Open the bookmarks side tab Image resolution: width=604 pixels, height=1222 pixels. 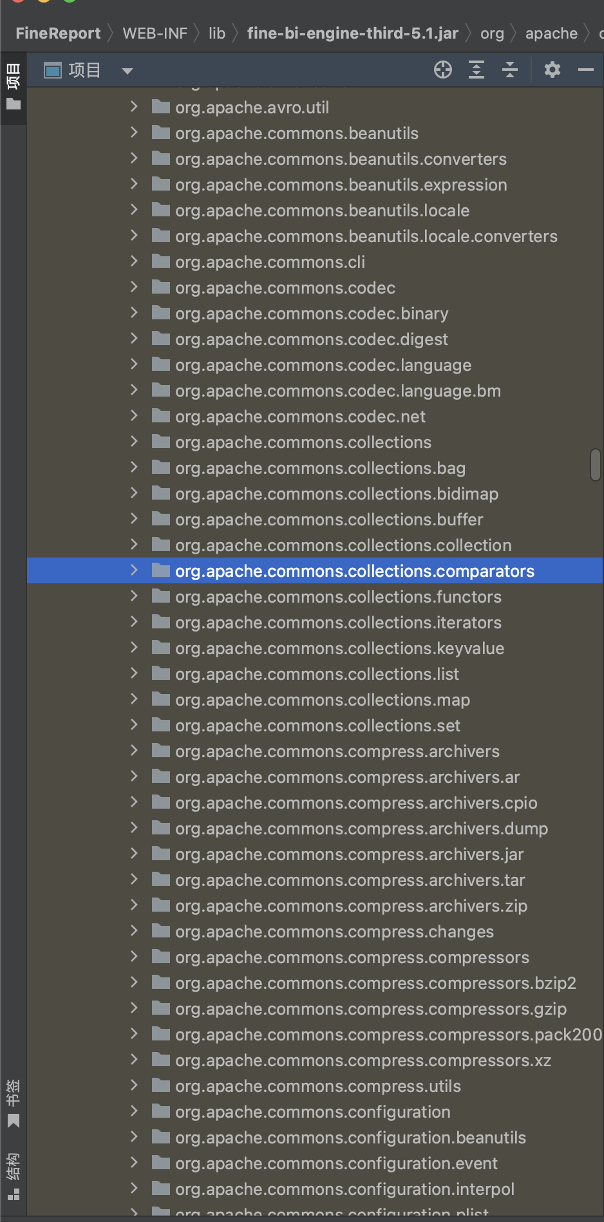[x=13, y=1104]
